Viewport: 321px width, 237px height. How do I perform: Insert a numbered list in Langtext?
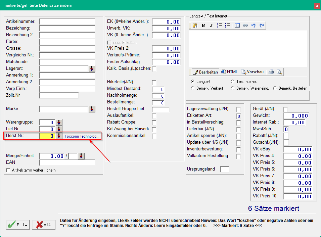click(x=220, y=26)
